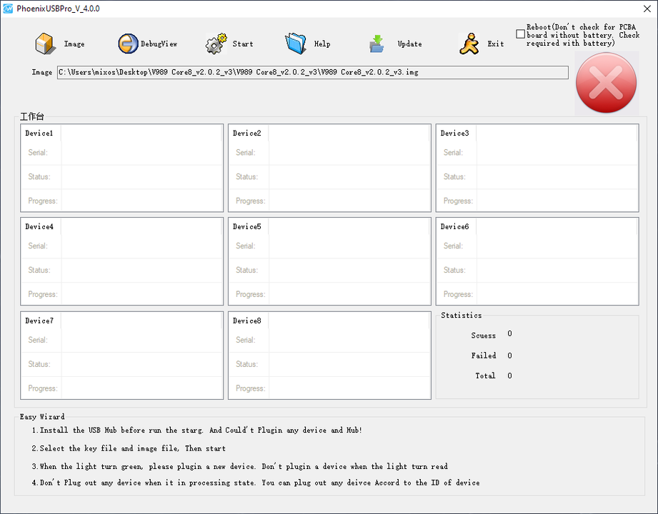
Task: Click wizard step 1 about USB Hub
Action: [x=197, y=430]
